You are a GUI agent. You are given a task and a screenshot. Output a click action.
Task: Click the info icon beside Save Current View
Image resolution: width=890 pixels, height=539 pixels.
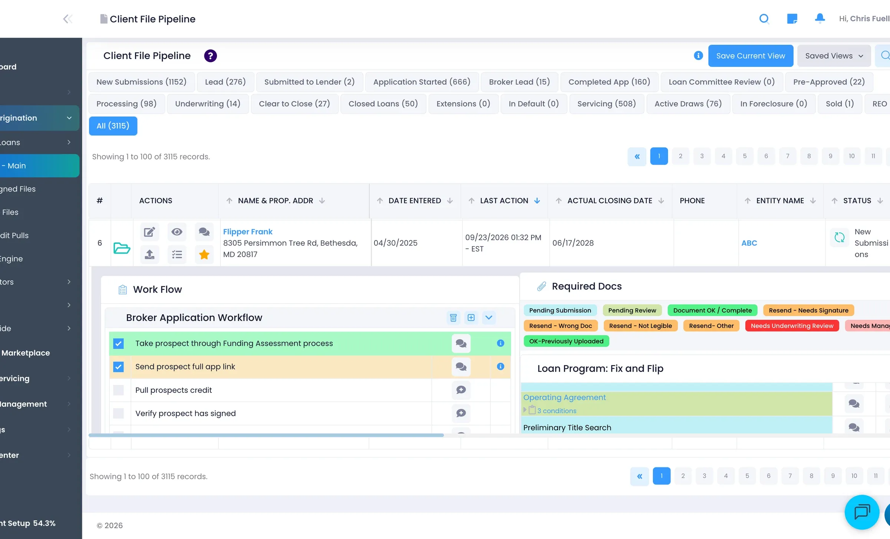pyautogui.click(x=698, y=55)
